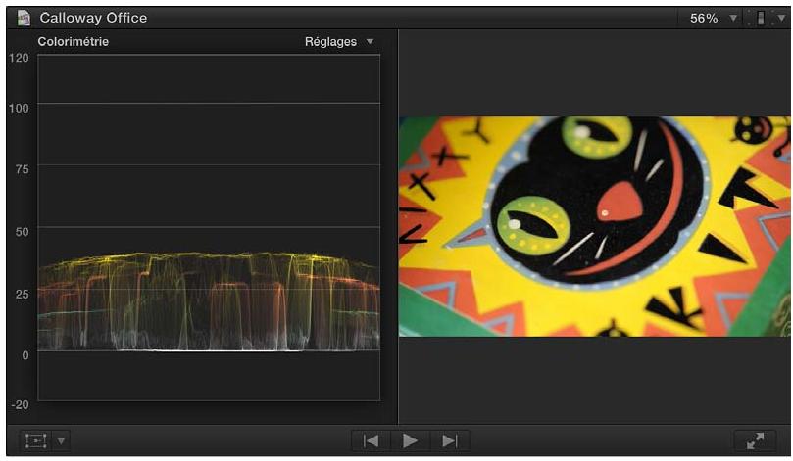This screenshot has width=793, height=461.
Task: Expand the transform tool dropdown arrow
Action: pyautogui.click(x=61, y=441)
